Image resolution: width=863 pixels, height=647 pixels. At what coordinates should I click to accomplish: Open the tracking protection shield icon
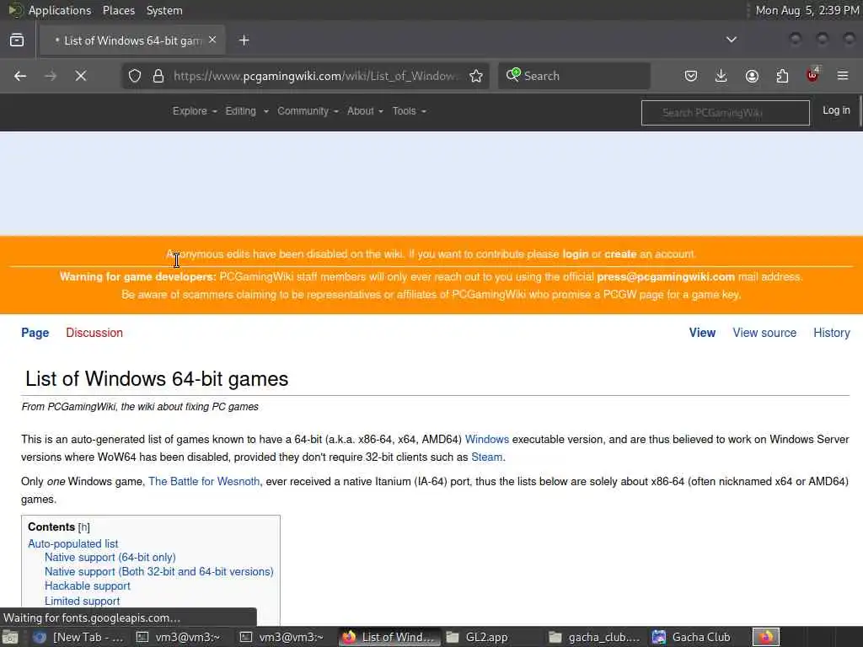pos(135,76)
